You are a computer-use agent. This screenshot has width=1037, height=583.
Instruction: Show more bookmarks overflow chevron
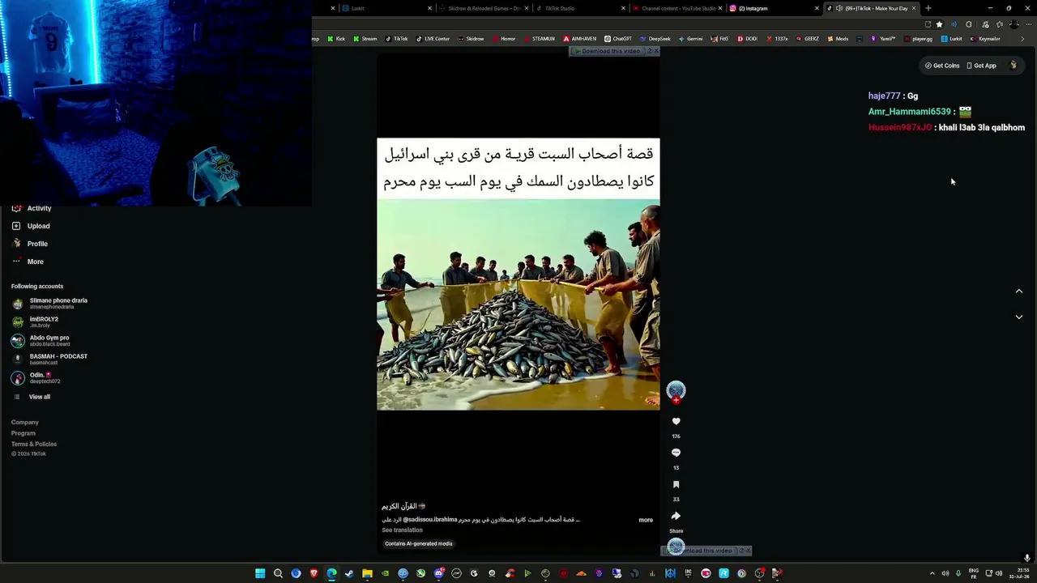pos(1022,39)
